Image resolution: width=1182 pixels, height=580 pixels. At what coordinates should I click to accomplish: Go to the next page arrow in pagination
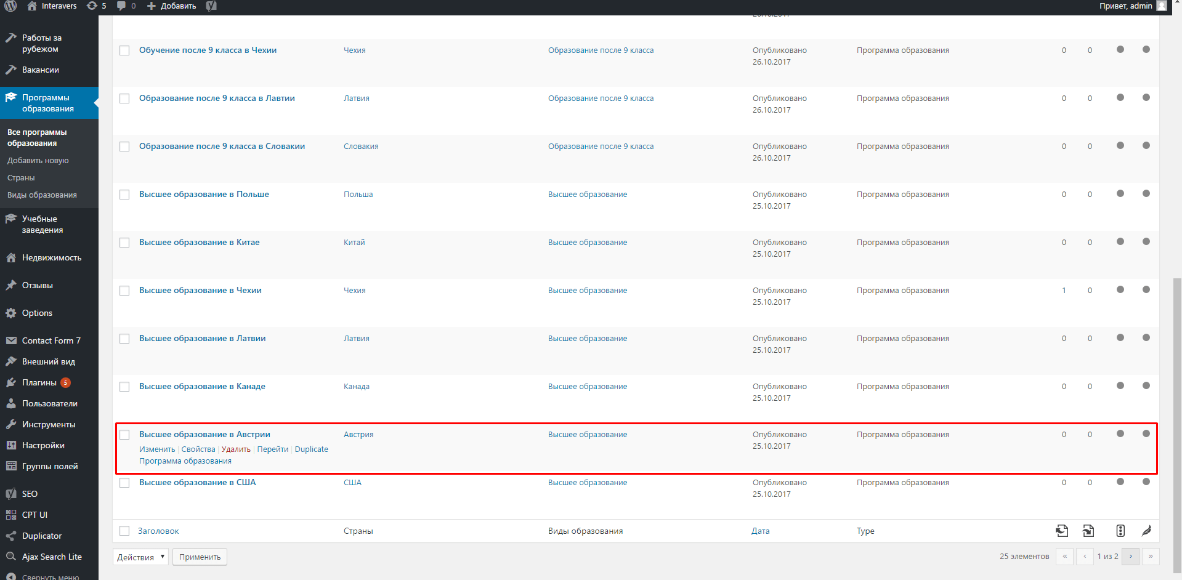click(1130, 556)
